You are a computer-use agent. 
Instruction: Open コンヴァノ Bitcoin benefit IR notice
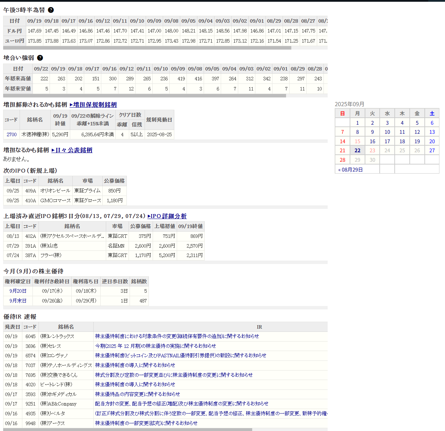(181, 356)
